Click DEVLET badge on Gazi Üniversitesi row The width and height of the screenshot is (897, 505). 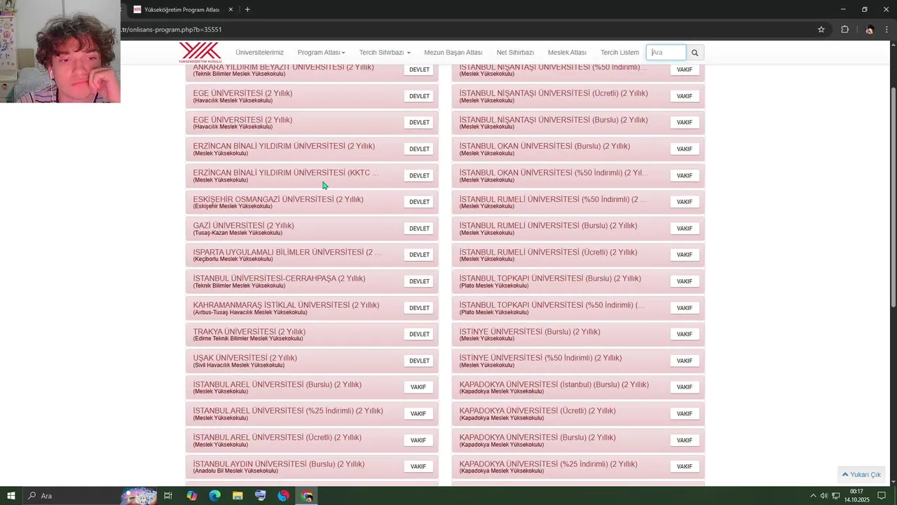click(x=419, y=229)
